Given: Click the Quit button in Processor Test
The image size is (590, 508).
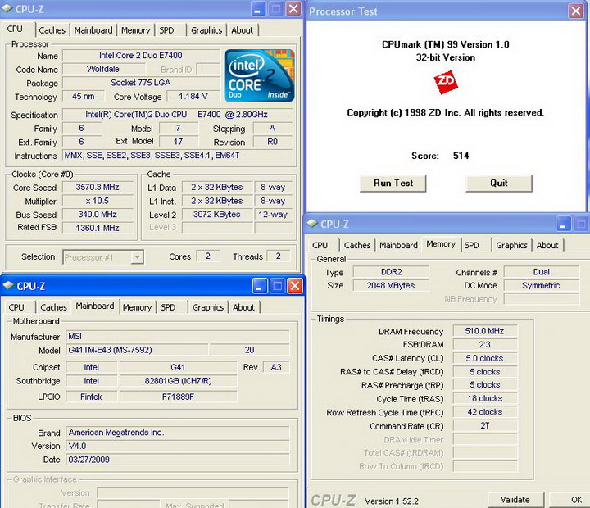Looking at the screenshot, I should (499, 184).
